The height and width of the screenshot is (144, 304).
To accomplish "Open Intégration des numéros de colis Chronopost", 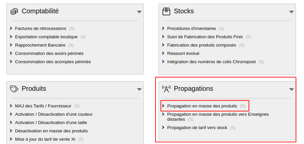I will tap(212, 62).
